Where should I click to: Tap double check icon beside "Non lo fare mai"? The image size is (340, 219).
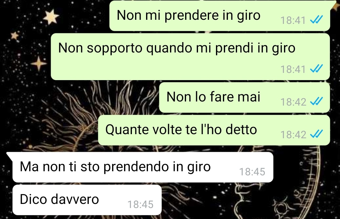click(x=316, y=101)
